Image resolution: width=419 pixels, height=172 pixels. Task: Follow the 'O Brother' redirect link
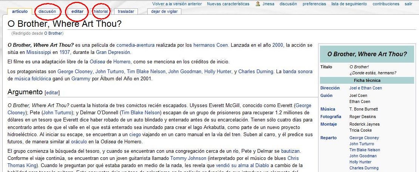coord(53,33)
